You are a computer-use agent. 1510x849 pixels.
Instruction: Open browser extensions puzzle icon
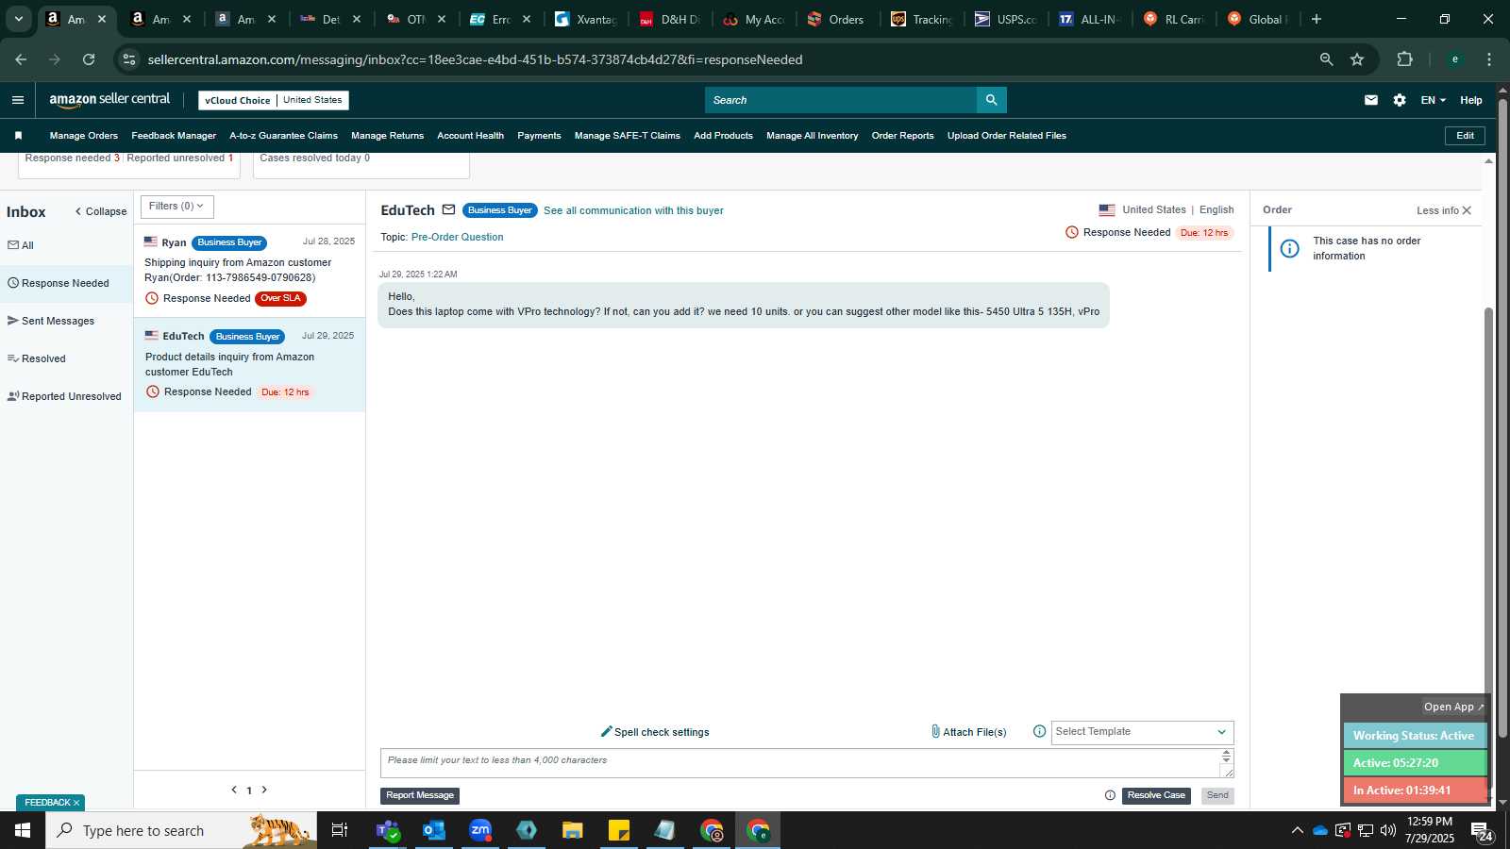tap(1404, 59)
